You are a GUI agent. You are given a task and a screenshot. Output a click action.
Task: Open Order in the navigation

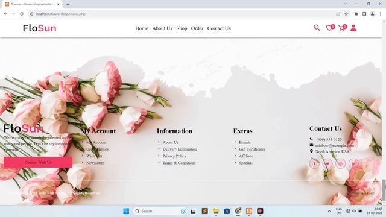197,28
